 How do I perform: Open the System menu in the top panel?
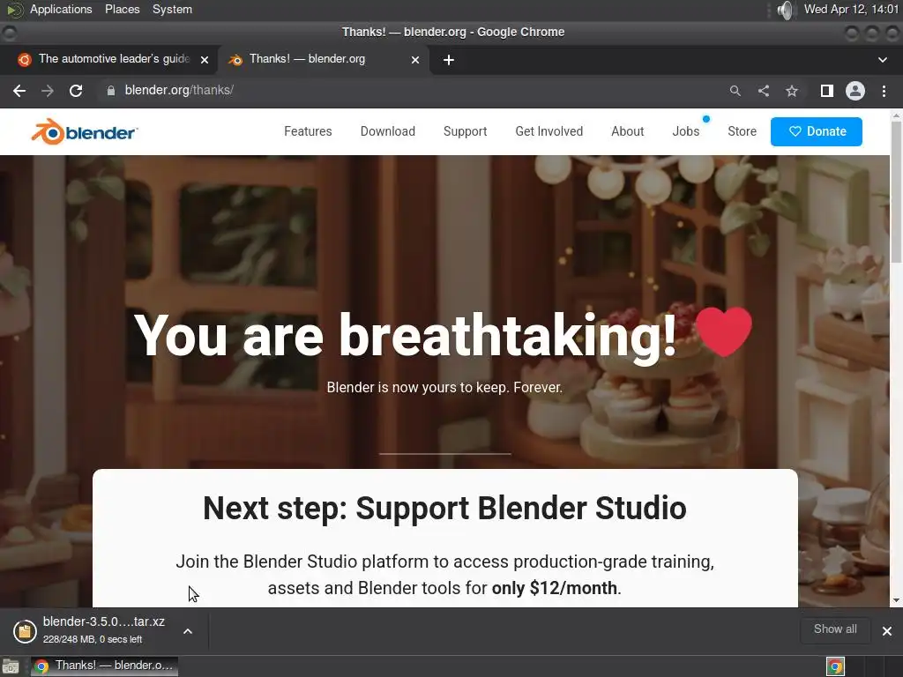coord(172,9)
